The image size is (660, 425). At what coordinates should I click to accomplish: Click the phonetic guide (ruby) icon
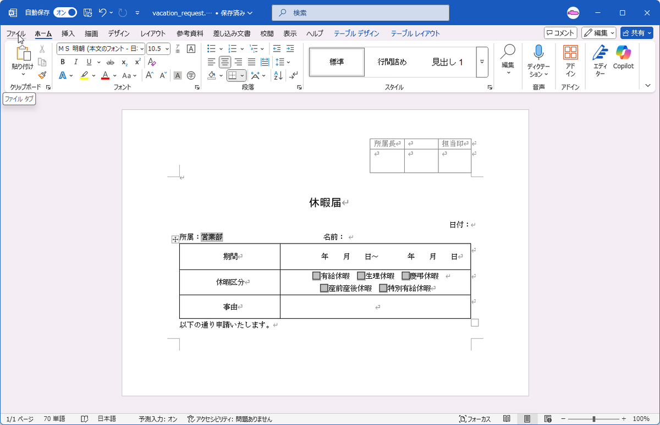(178, 49)
